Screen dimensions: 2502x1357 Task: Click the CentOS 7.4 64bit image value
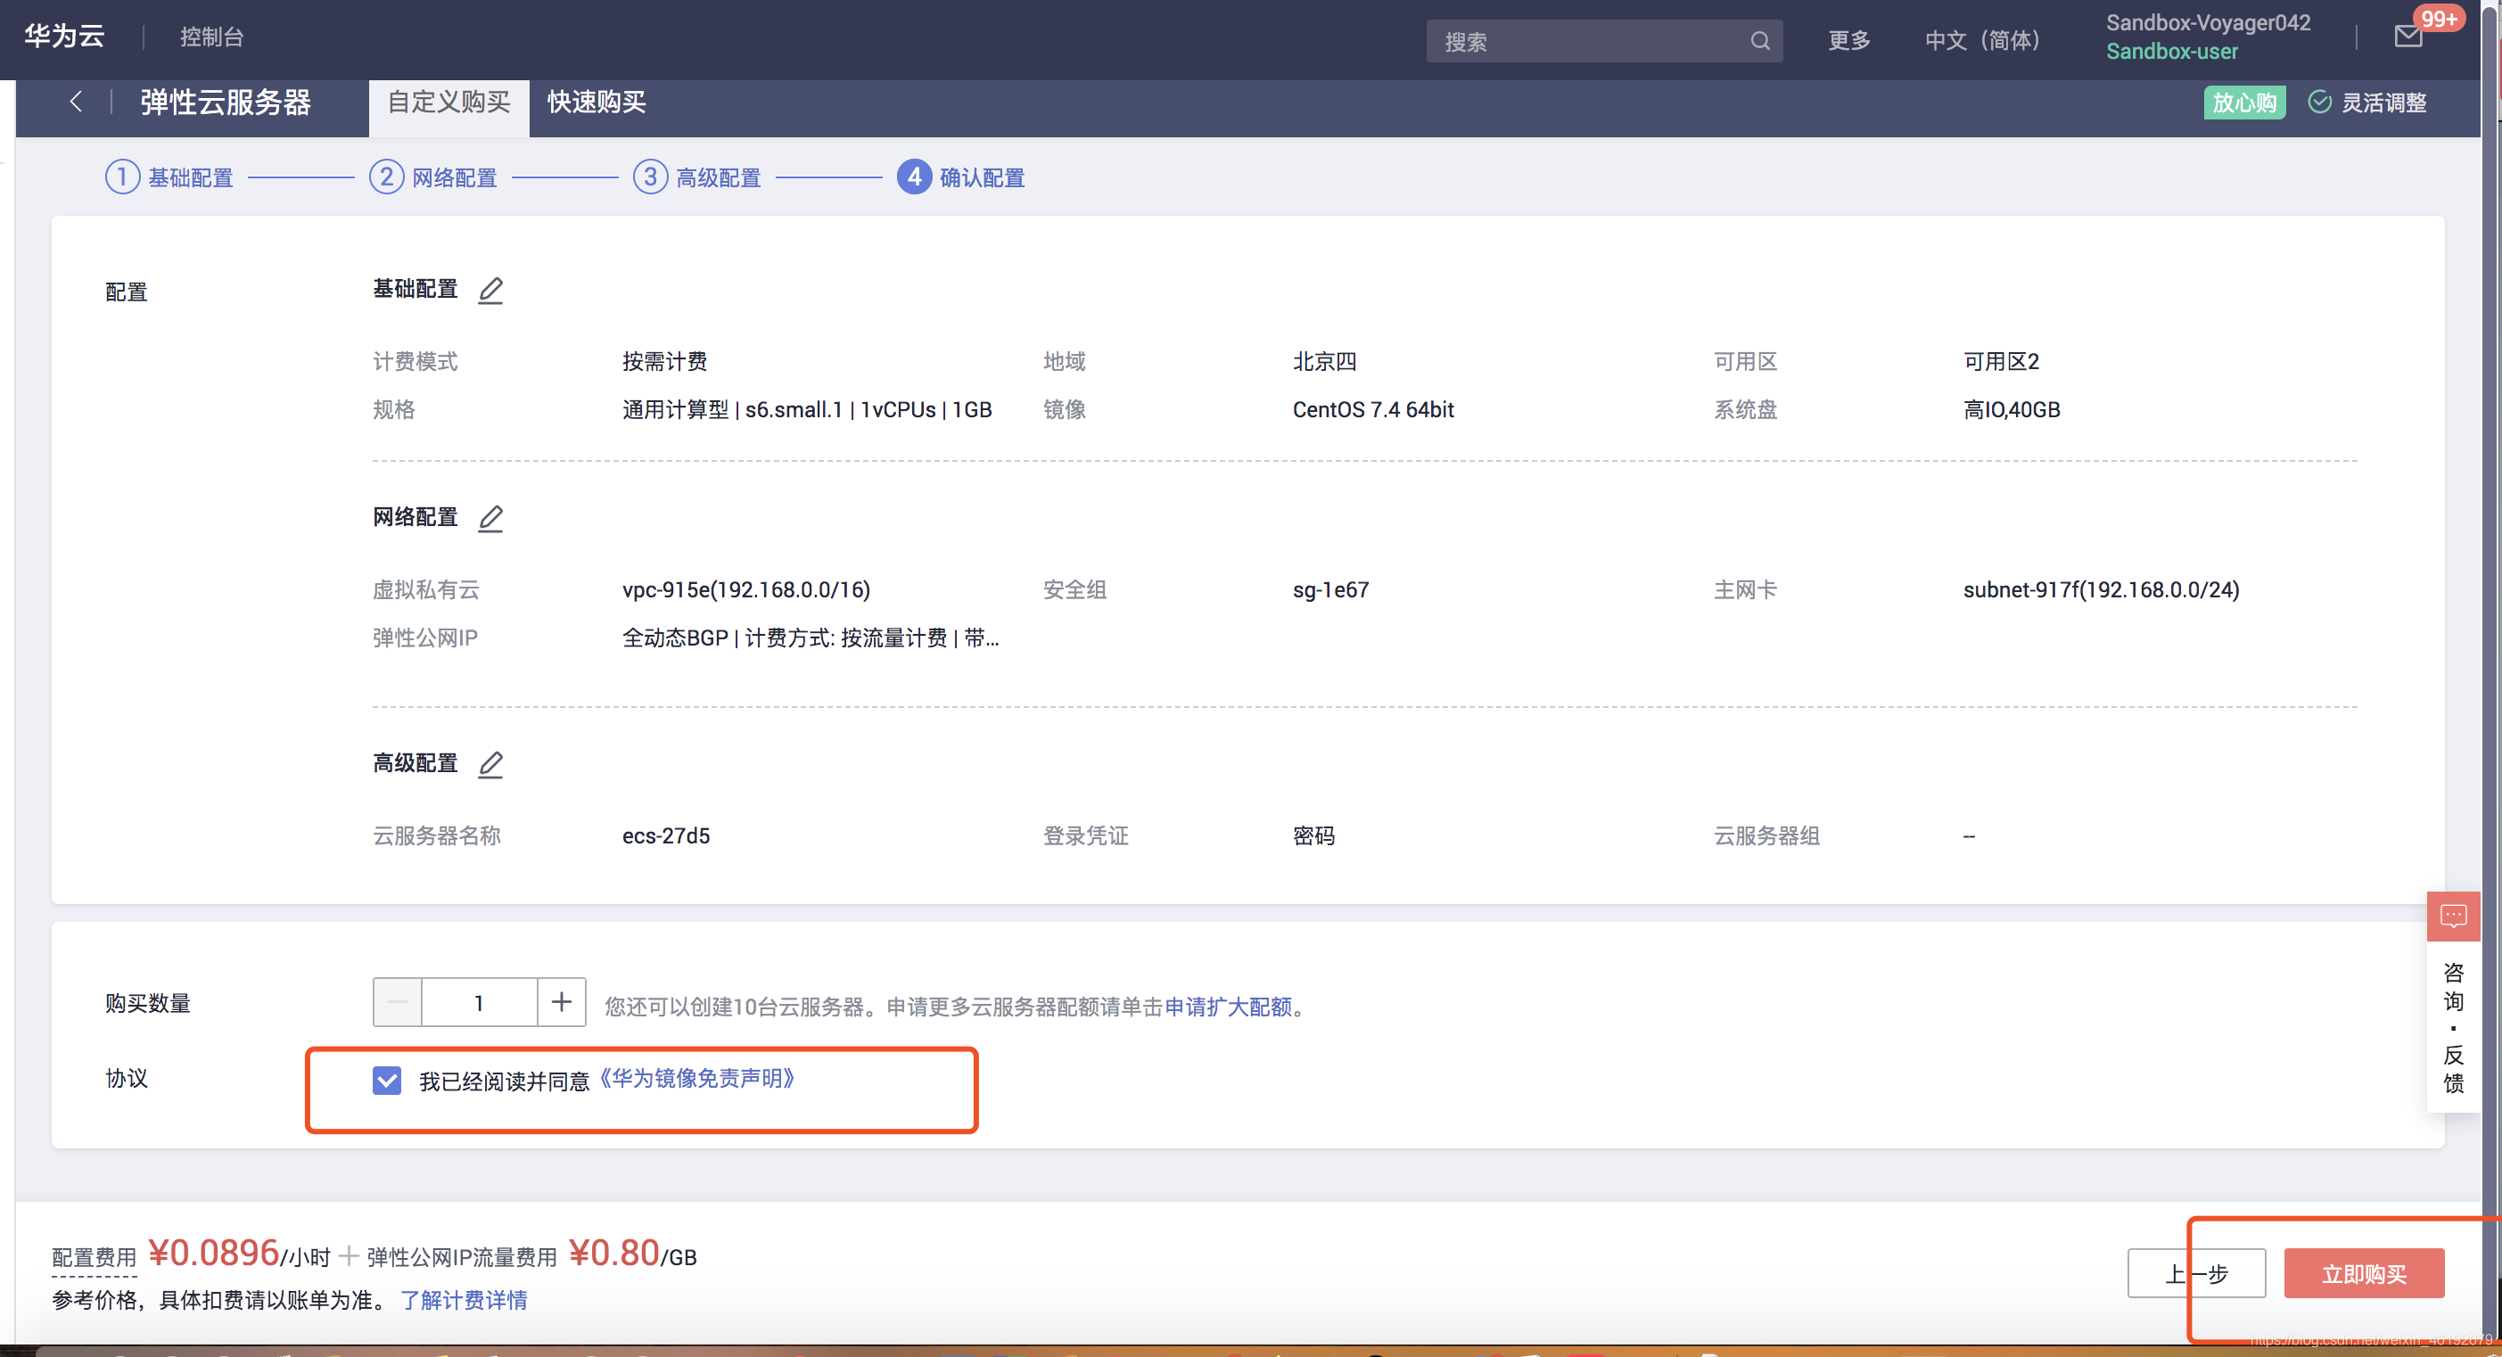coord(1372,410)
